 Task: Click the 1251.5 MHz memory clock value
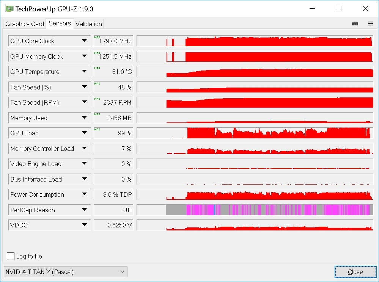(x=113, y=56)
